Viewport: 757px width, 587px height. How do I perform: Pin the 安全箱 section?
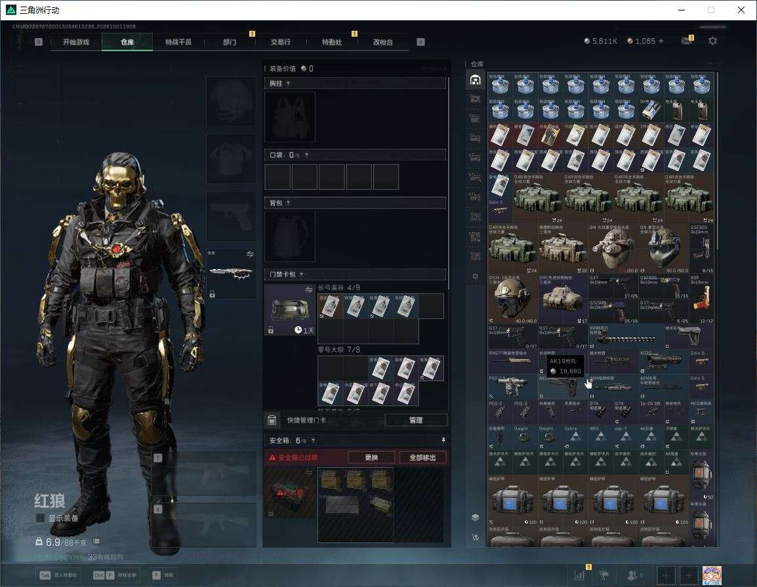point(443,440)
